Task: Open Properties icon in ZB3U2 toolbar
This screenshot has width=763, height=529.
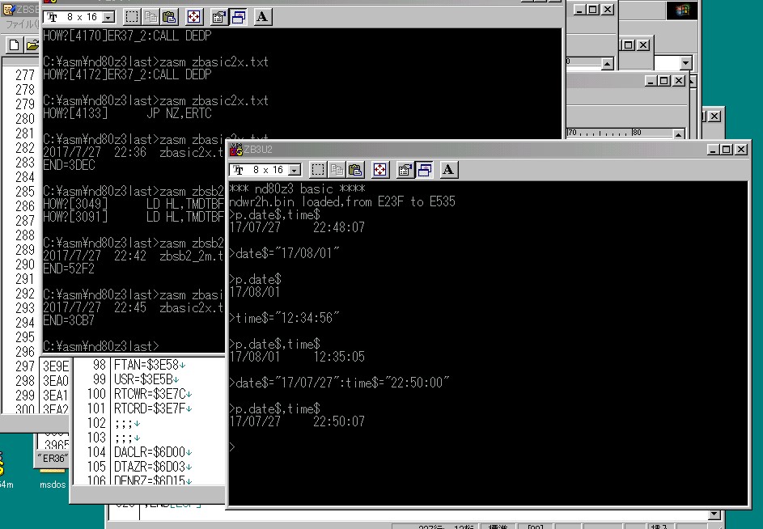Action: 405,169
